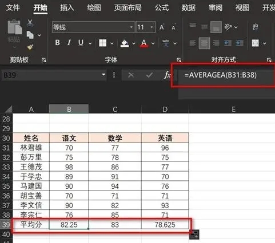The height and width of the screenshot is (243, 275).
Task: Expand fill color dropdown arrow
Action: (x=134, y=43)
